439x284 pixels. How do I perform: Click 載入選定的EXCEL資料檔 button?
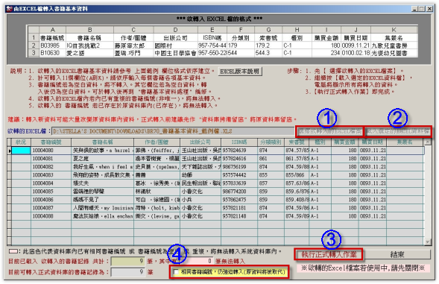(x=397, y=130)
